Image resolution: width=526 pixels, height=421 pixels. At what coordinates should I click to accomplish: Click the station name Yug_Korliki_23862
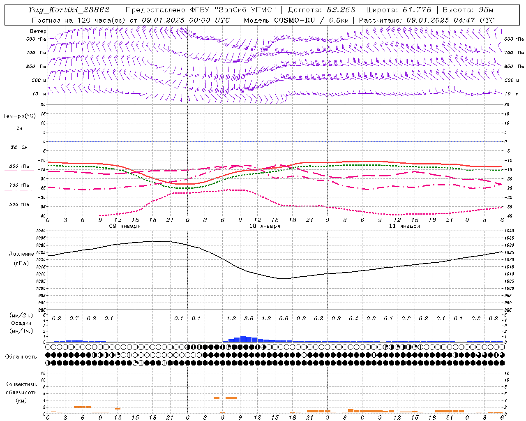pyautogui.click(x=69, y=10)
